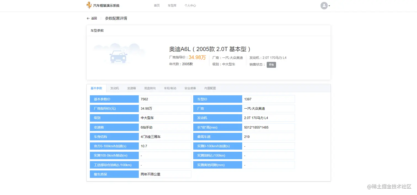Click the 停售 status tag
417x195 pixels.
pyautogui.click(x=271, y=65)
